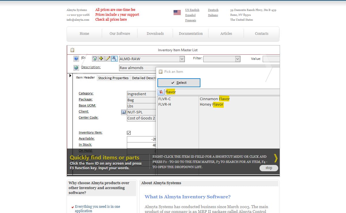The image size is (346, 213).
Task: Click the Inventory Item label
Action: (91, 132)
